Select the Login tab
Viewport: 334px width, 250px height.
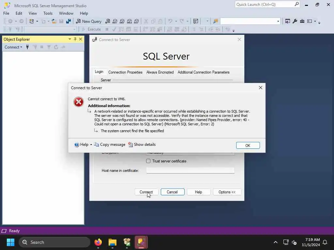[99, 72]
